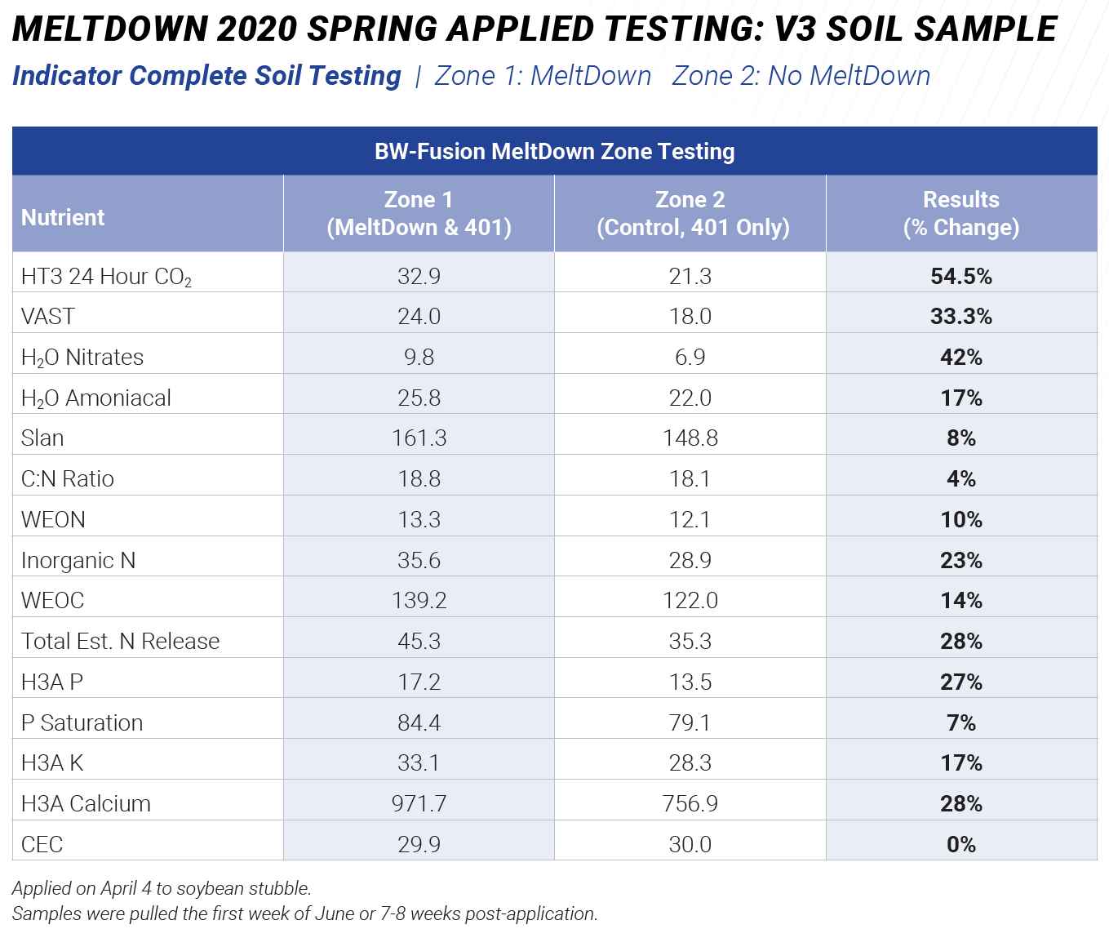
Task: Click the Zone 1 (MeltDown & 401) column header
Action: [x=419, y=213]
